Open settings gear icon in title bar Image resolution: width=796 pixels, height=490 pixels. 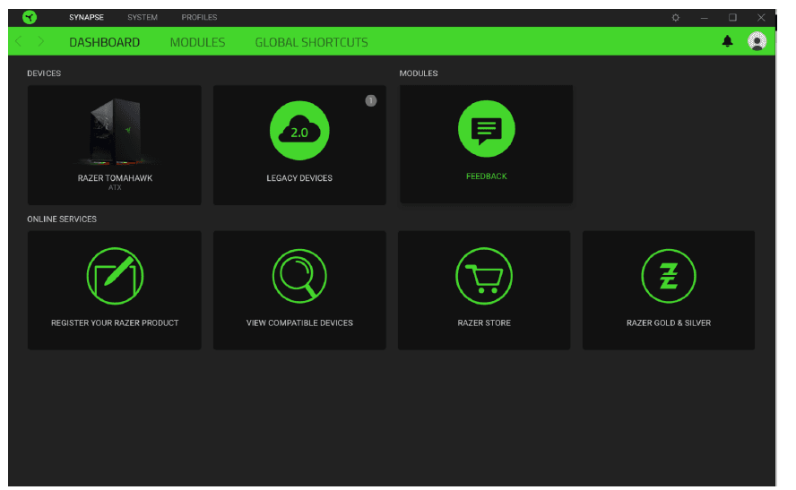675,18
